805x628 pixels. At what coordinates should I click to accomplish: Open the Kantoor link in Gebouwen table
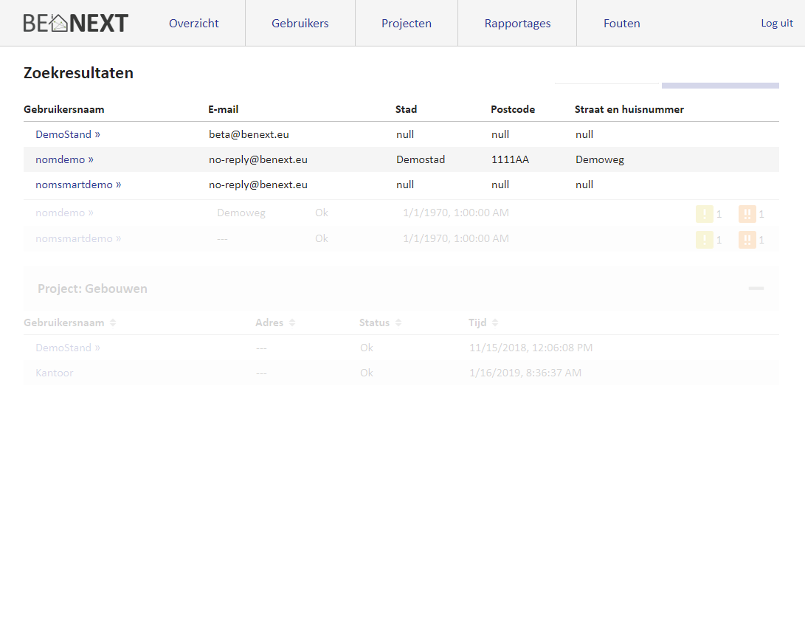[x=55, y=373]
